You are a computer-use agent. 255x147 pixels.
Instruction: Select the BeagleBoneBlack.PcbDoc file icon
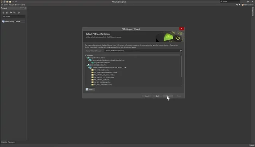(x=93, y=63)
